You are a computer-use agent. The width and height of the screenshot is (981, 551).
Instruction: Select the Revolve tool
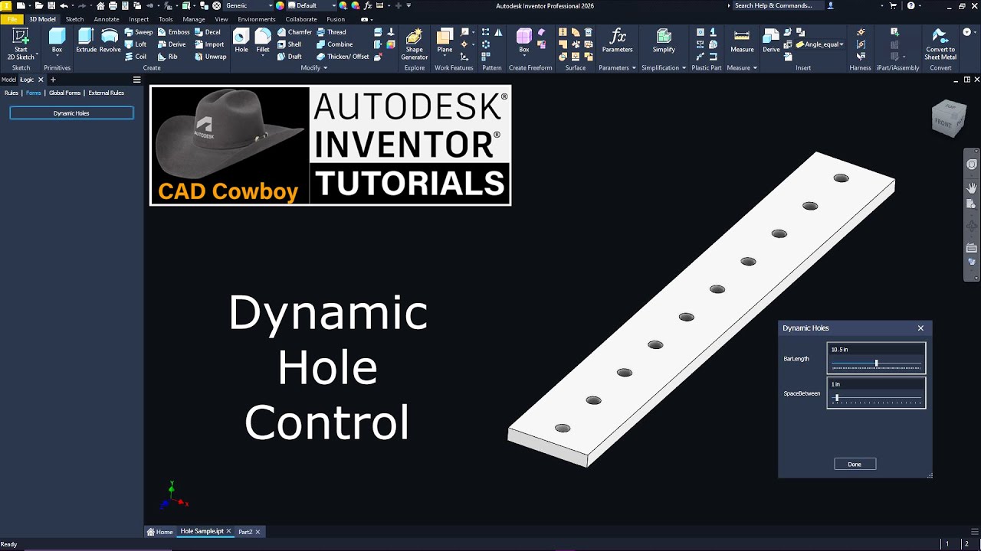pos(110,42)
